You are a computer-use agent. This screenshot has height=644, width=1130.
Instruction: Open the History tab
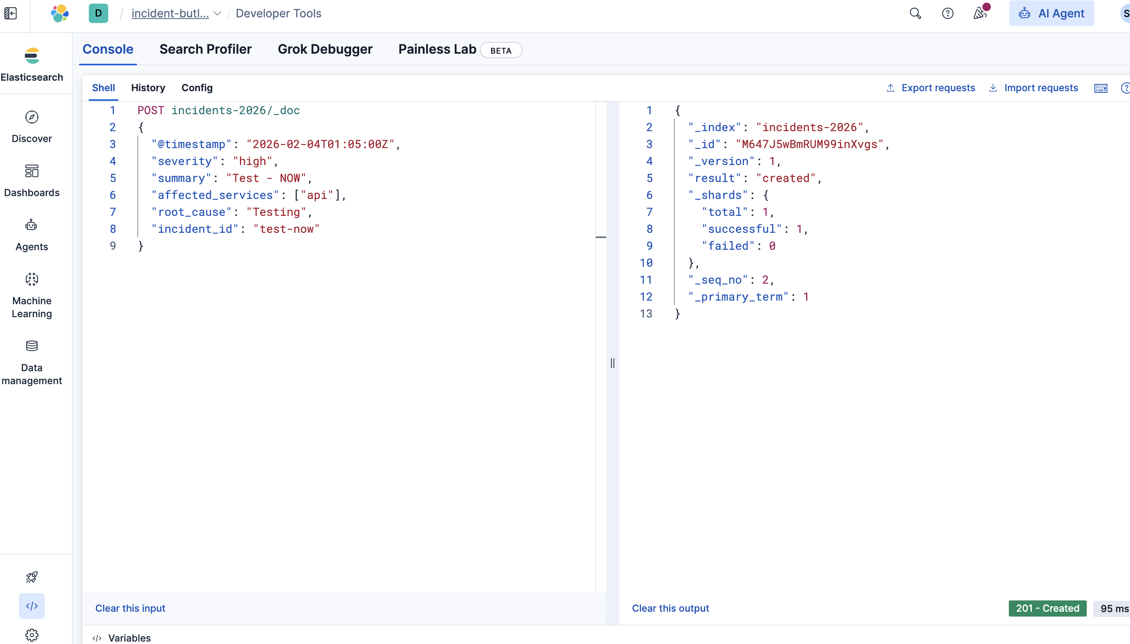[x=148, y=88]
